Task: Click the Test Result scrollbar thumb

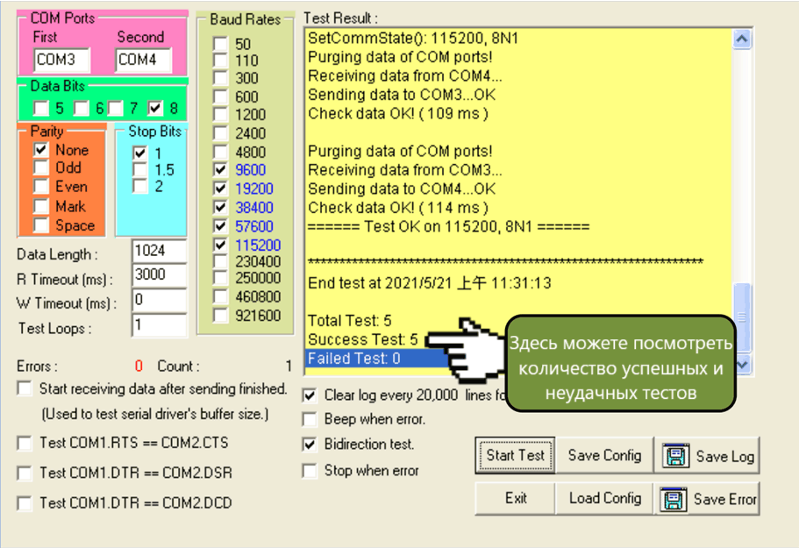Action: click(742, 317)
